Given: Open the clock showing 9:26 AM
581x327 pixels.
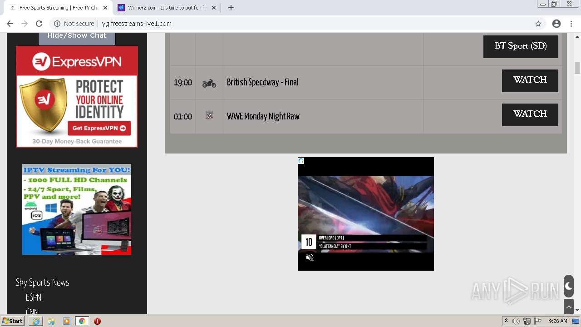Looking at the screenshot, I should point(558,321).
